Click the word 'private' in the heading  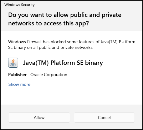111,15
